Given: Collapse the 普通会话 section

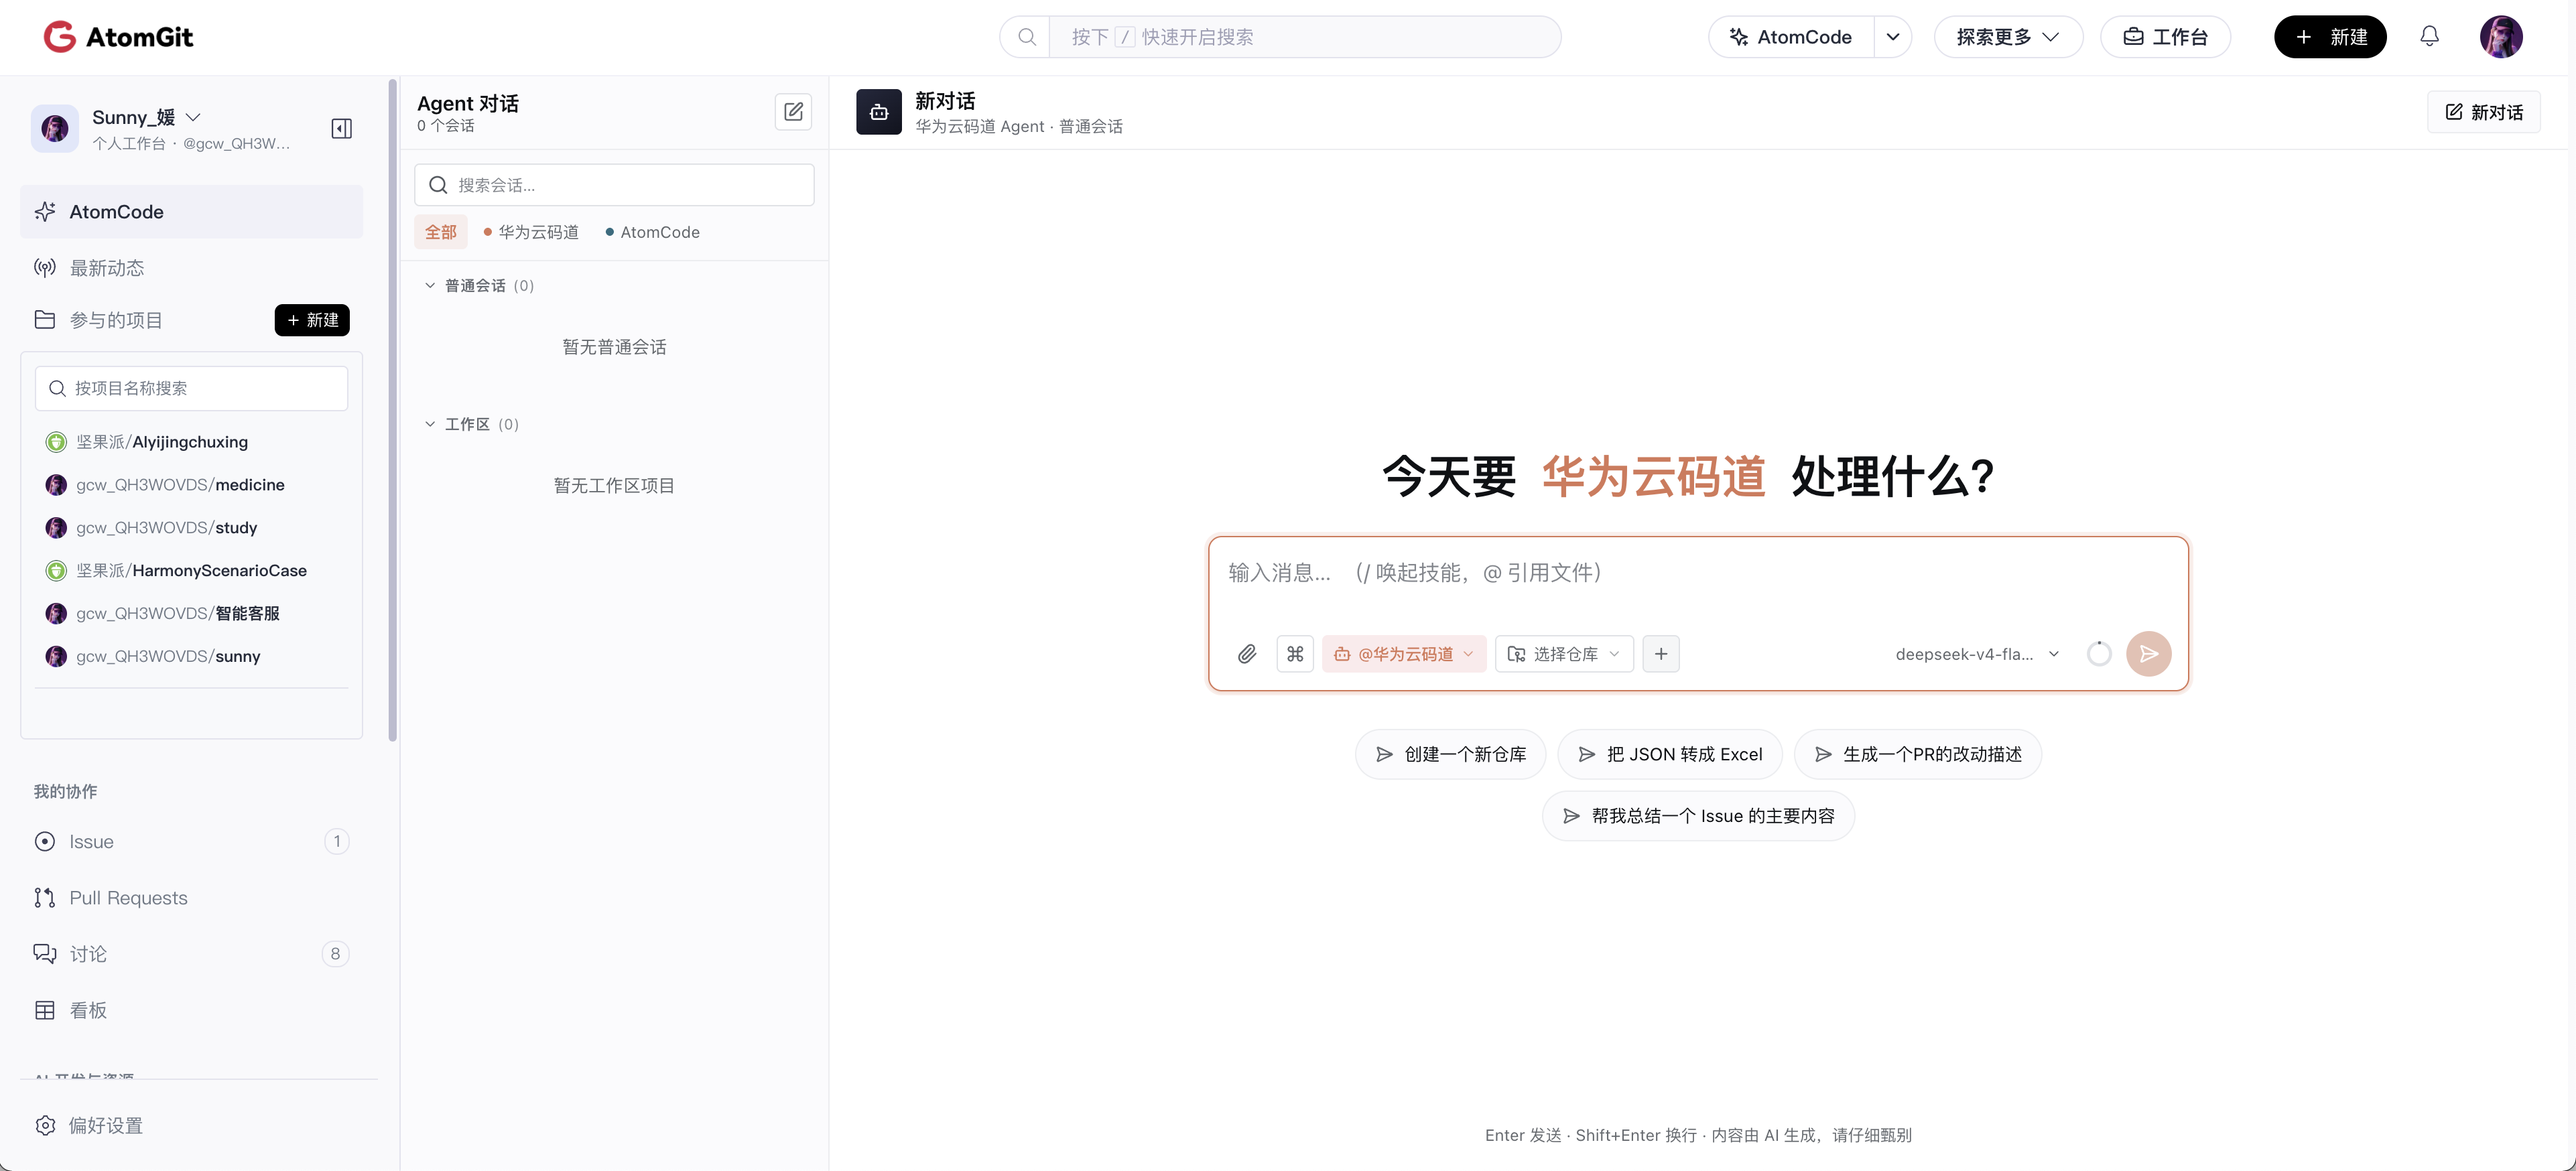Looking at the screenshot, I should pyautogui.click(x=479, y=286).
